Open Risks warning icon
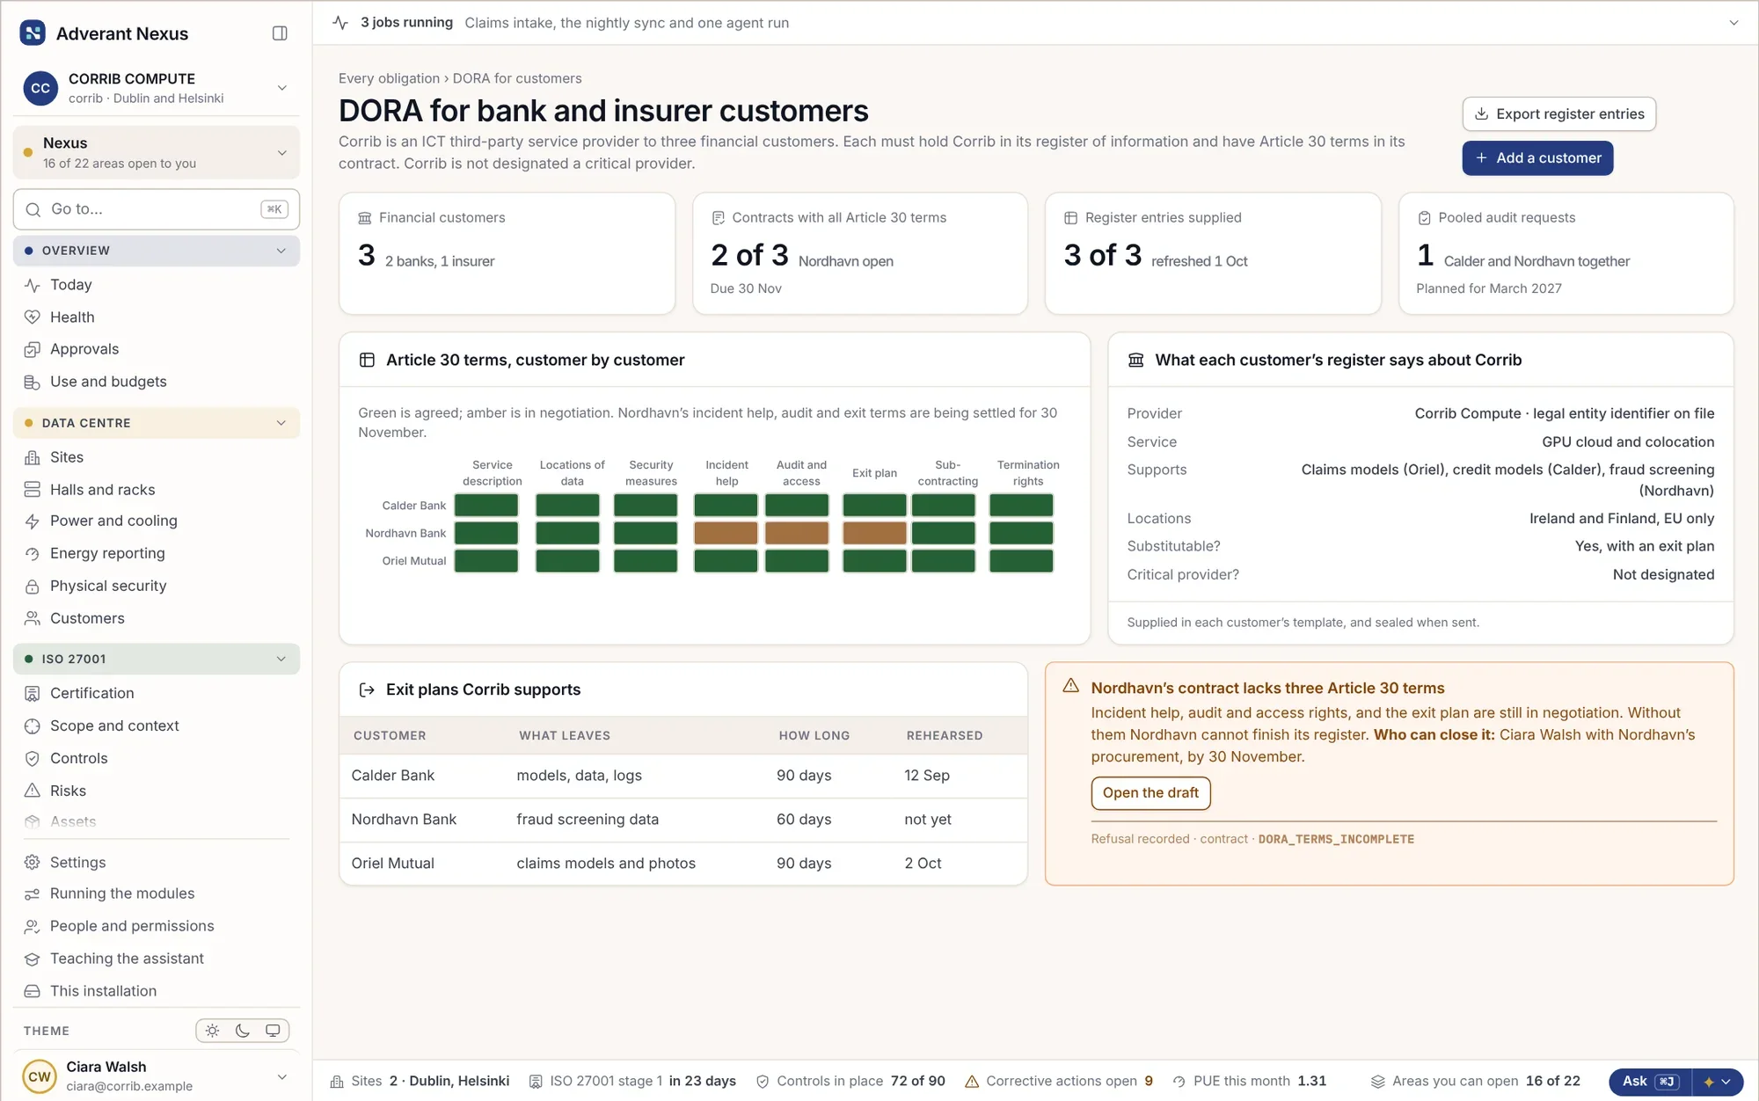The width and height of the screenshot is (1759, 1101). (x=33, y=791)
